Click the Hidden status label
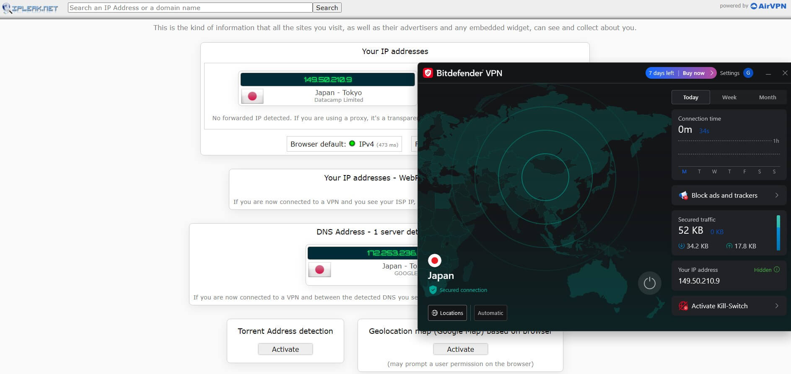Viewport: 791px width, 374px height. tap(762, 270)
